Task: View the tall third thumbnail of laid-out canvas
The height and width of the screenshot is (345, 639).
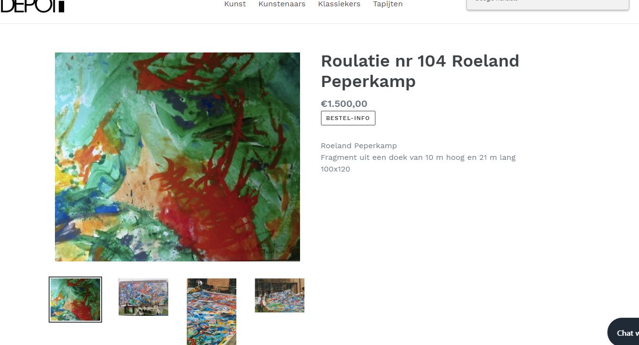Action: [x=212, y=311]
